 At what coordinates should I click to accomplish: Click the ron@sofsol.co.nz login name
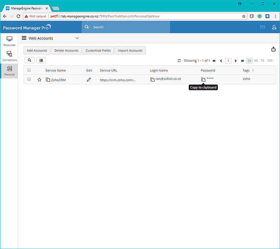pyautogui.click(x=168, y=79)
